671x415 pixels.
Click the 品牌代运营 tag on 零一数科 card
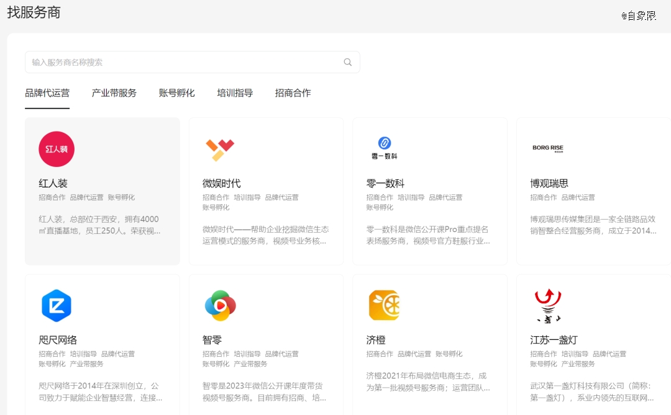[445, 197]
